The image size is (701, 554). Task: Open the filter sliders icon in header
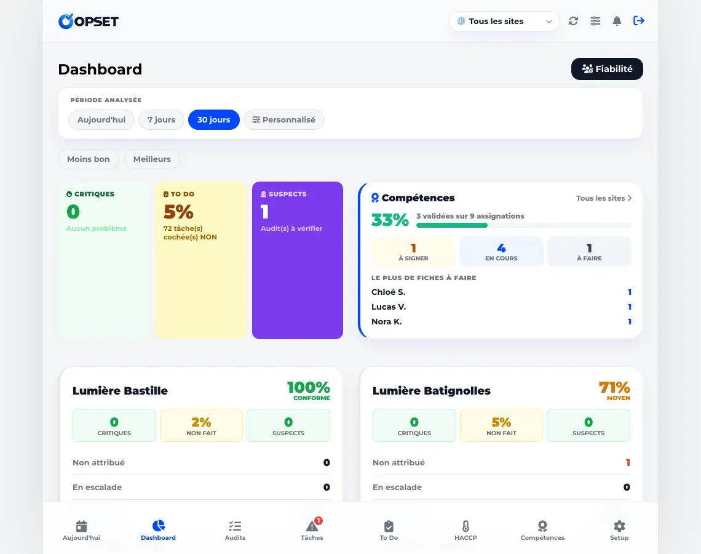click(595, 21)
